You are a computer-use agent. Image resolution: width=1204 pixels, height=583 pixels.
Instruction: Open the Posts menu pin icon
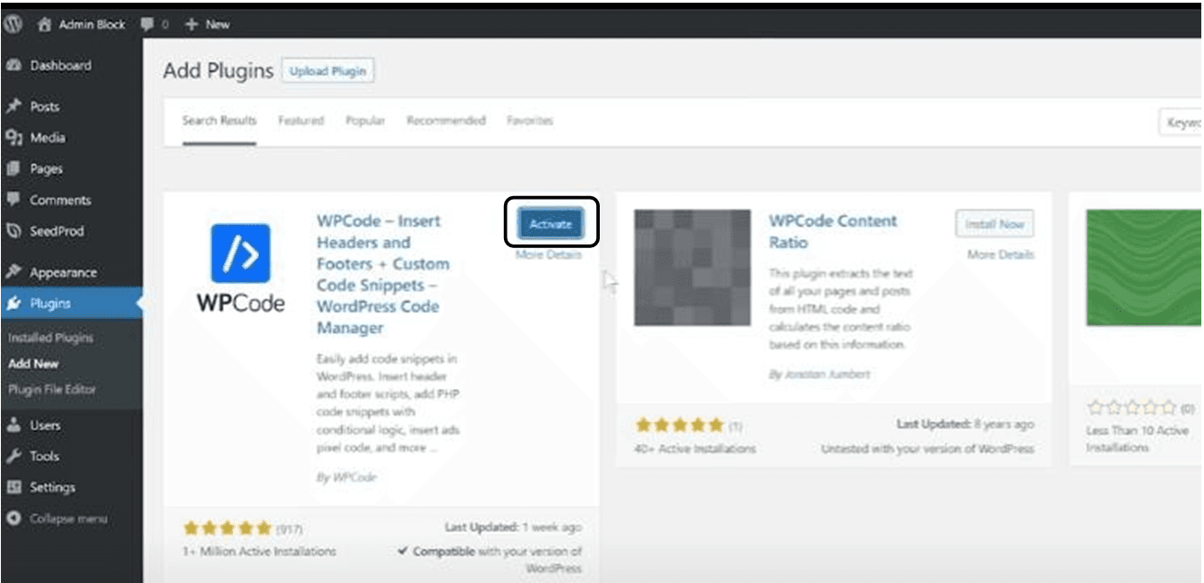(13, 107)
